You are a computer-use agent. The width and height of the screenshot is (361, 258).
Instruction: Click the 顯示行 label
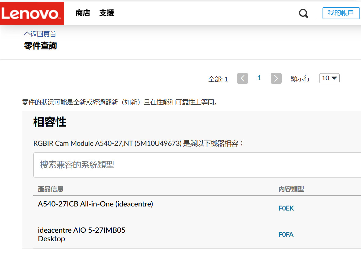(300, 79)
